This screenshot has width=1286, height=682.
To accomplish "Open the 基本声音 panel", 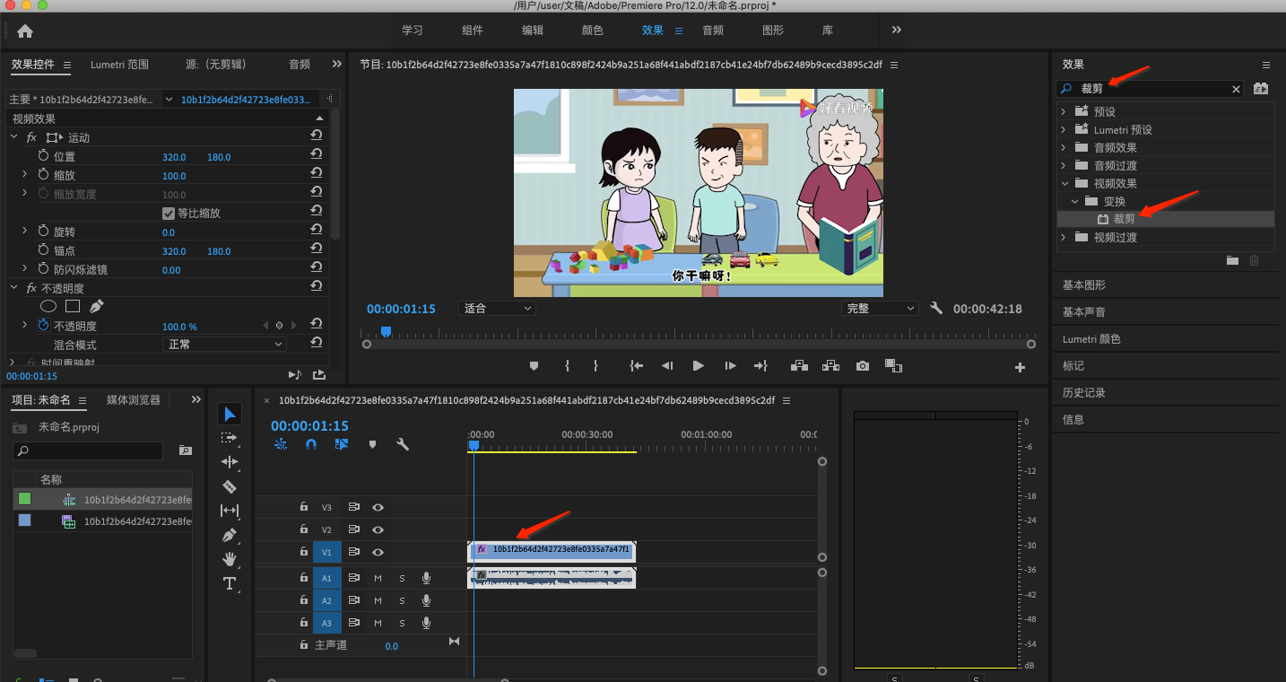I will click(1084, 312).
